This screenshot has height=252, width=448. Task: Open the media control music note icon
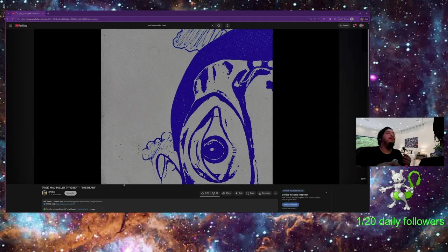(x=330, y=19)
